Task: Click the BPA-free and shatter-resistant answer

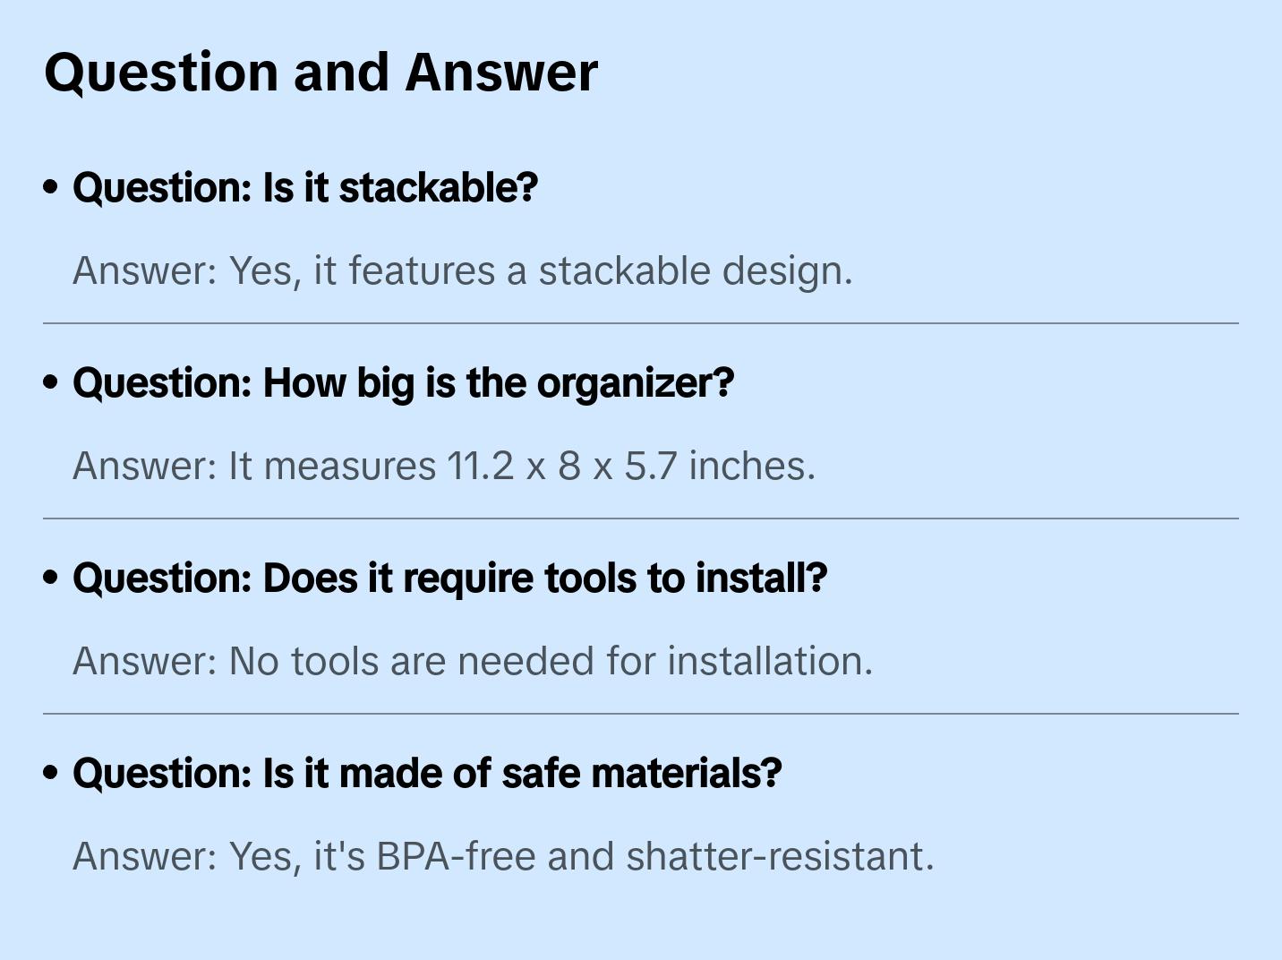Action: coord(503,856)
